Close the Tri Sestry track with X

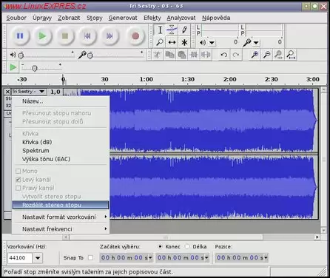pyautogui.click(x=7, y=92)
